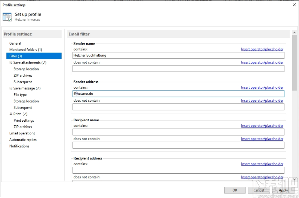
Task: Click the profile icon in dialog header
Action: click(x=7, y=16)
